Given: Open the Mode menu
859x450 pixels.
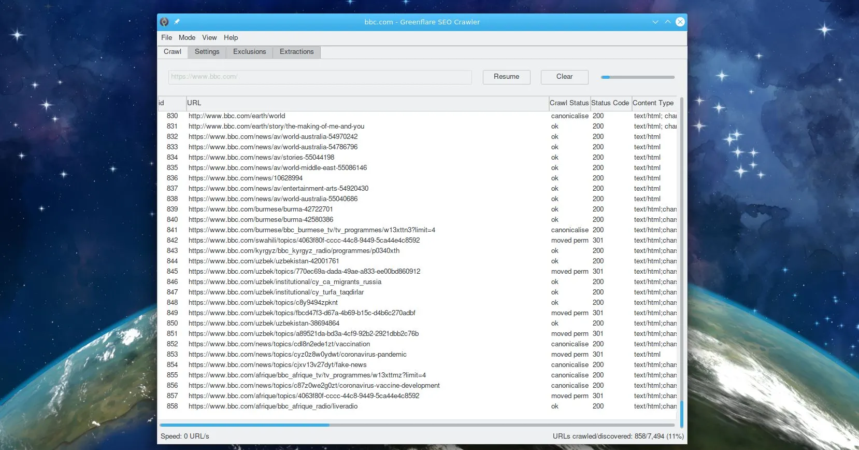Looking at the screenshot, I should (187, 38).
